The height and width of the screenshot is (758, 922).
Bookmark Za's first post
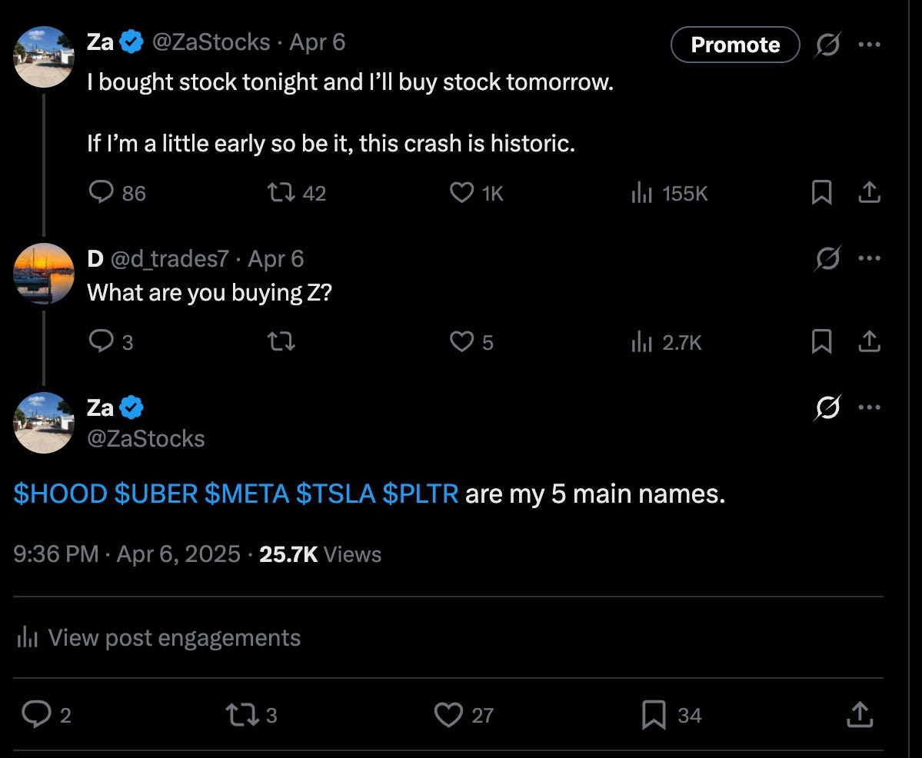click(821, 192)
